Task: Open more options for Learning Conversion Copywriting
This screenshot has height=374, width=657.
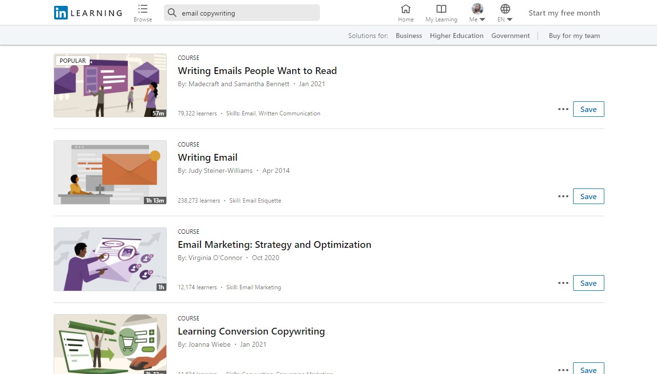Action: (563, 370)
